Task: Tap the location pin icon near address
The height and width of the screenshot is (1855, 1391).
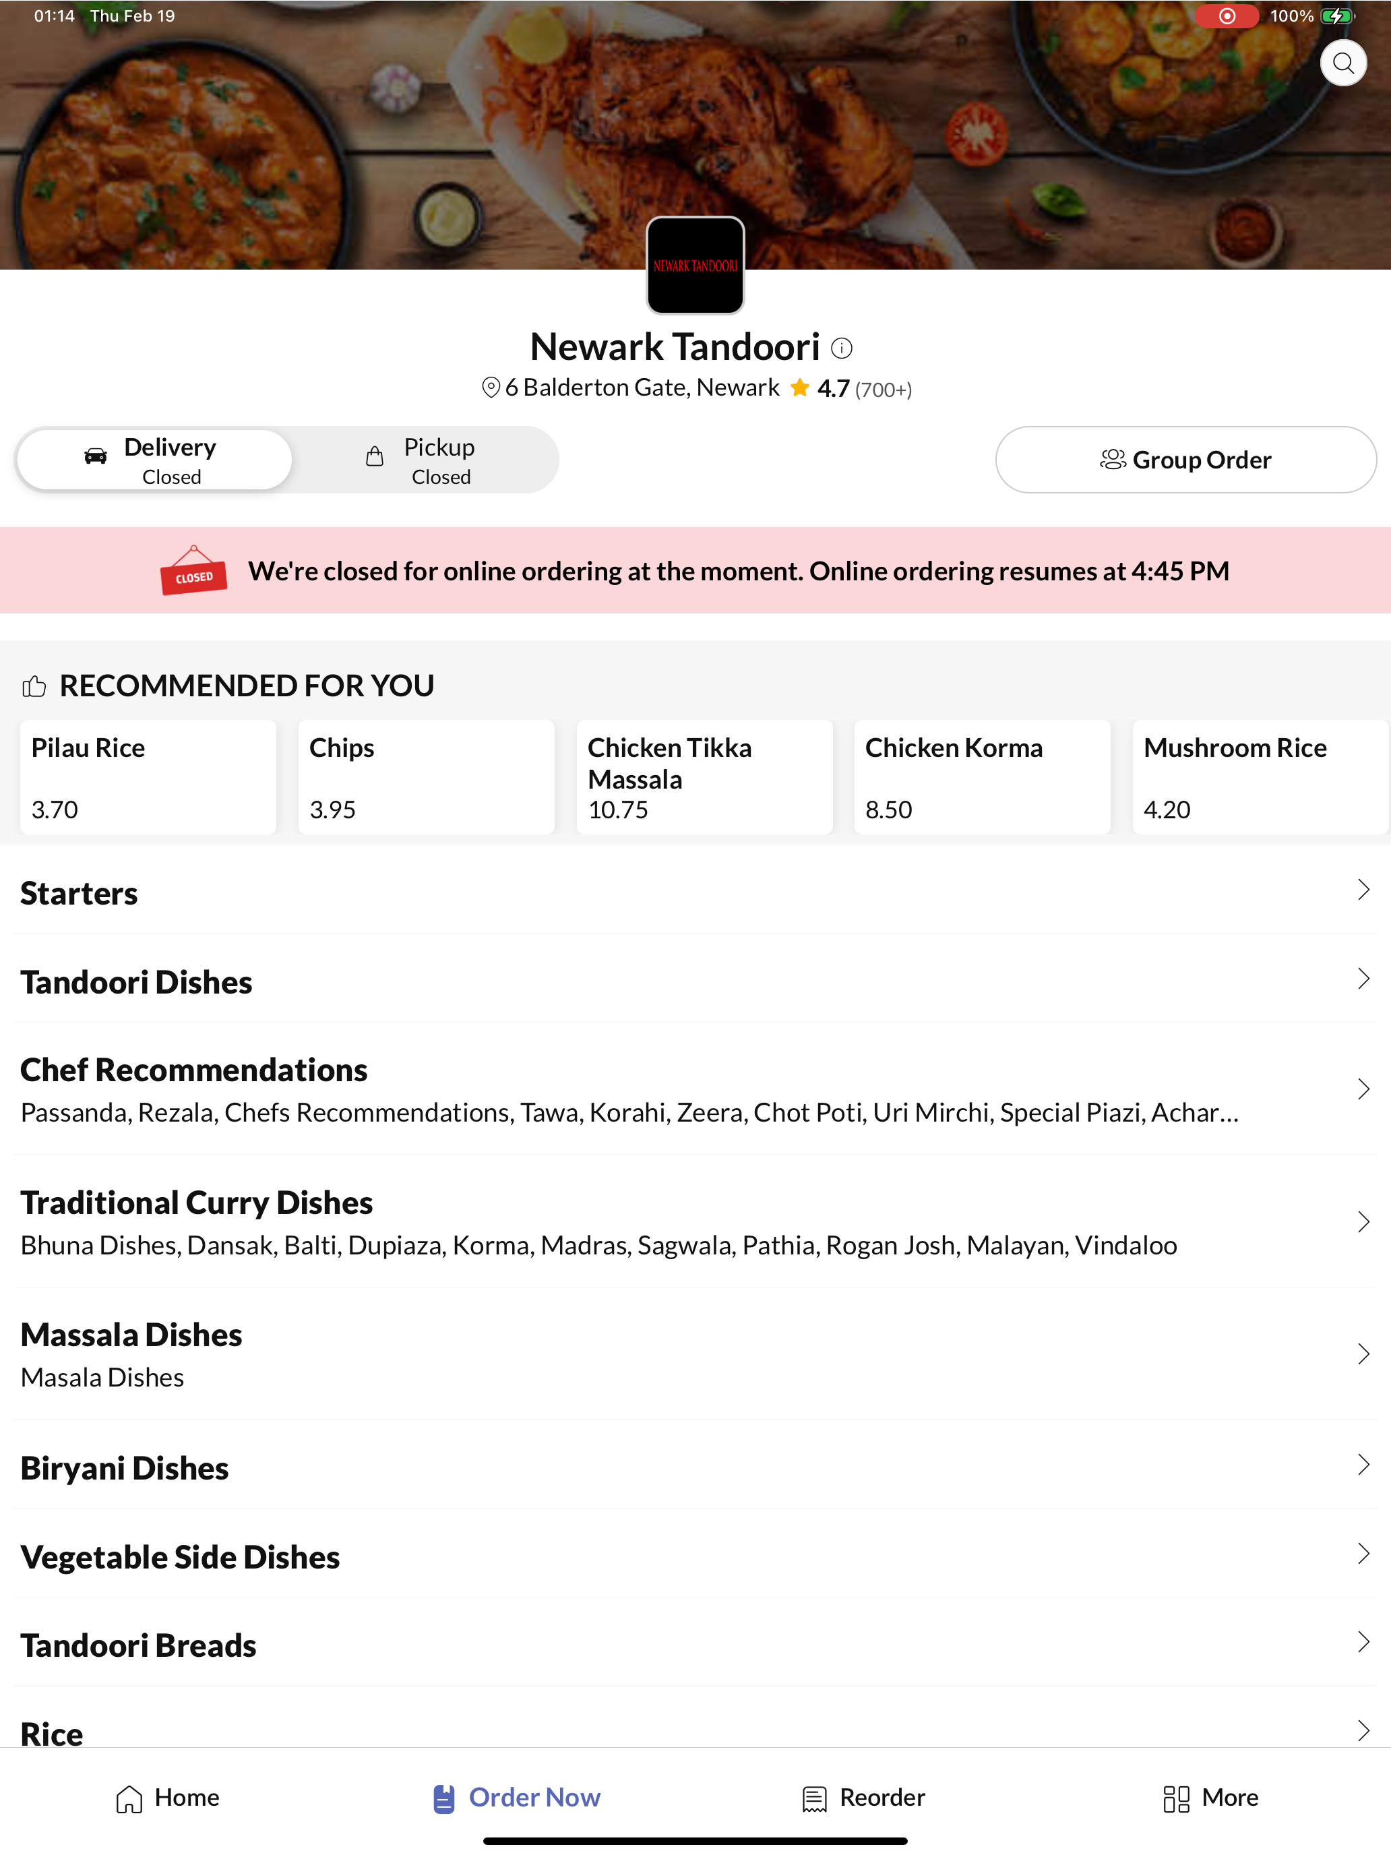Action: [491, 388]
